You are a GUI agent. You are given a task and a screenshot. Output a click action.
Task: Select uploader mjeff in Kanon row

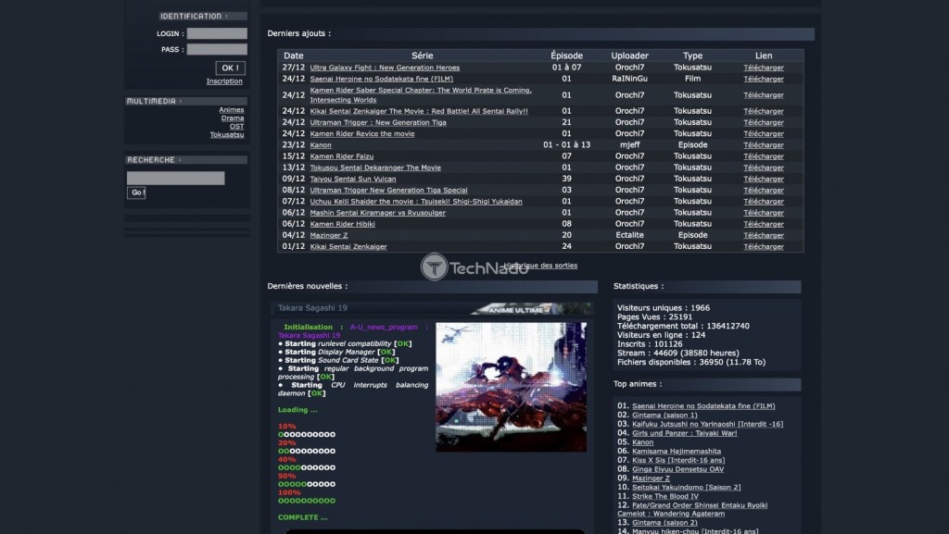tap(629, 145)
